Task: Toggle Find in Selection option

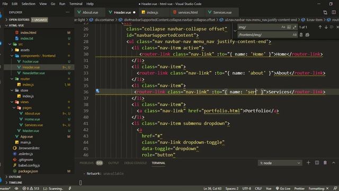Action: pos(332,27)
